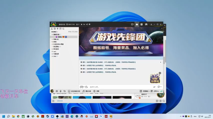Click the shield icon in the title bar
This screenshot has width=213, height=119.
(x=89, y=24)
